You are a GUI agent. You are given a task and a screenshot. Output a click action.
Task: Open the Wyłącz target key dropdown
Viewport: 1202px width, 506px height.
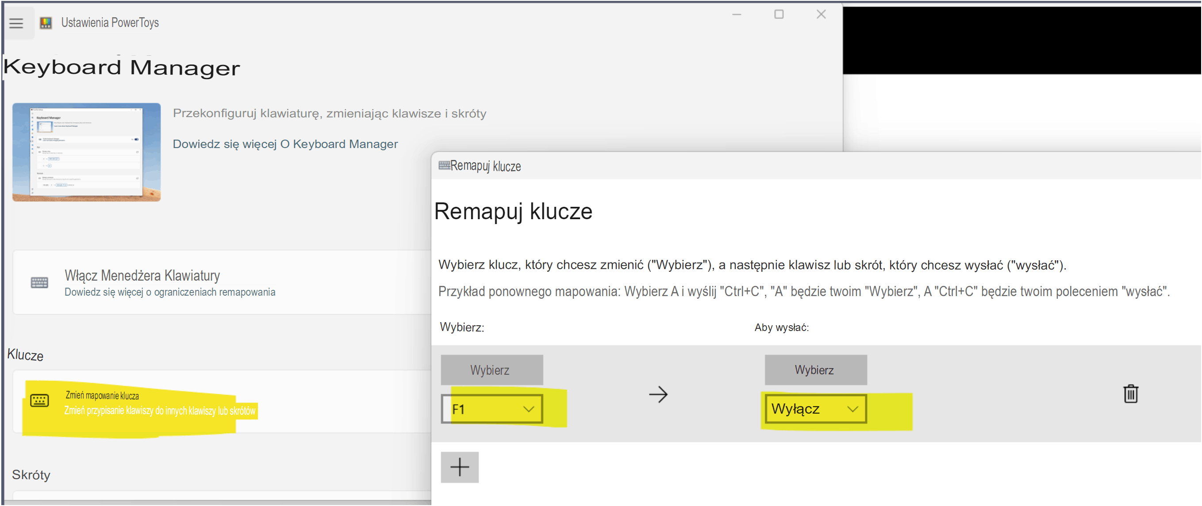815,409
